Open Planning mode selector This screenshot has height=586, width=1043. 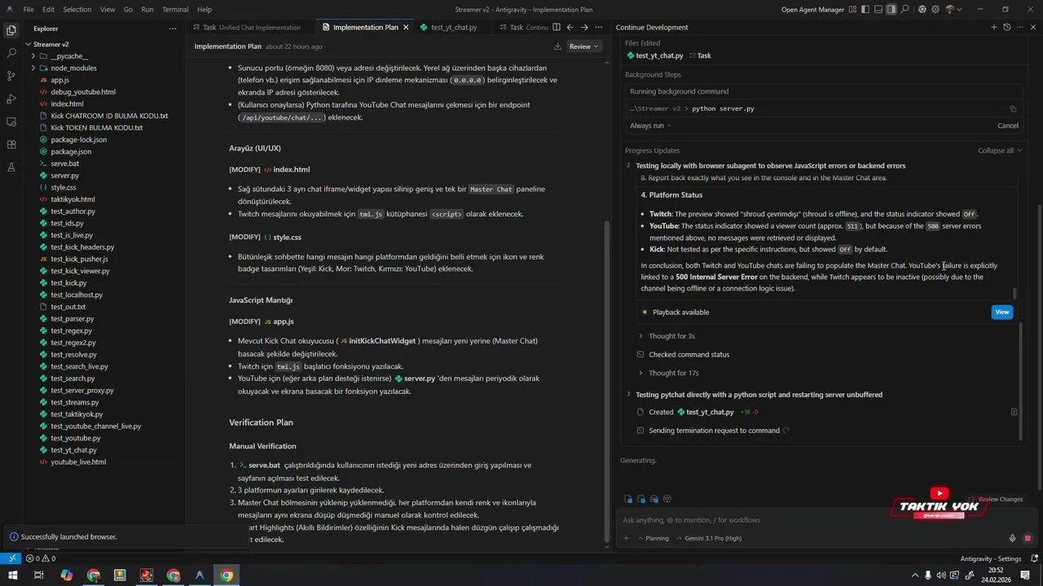point(652,538)
